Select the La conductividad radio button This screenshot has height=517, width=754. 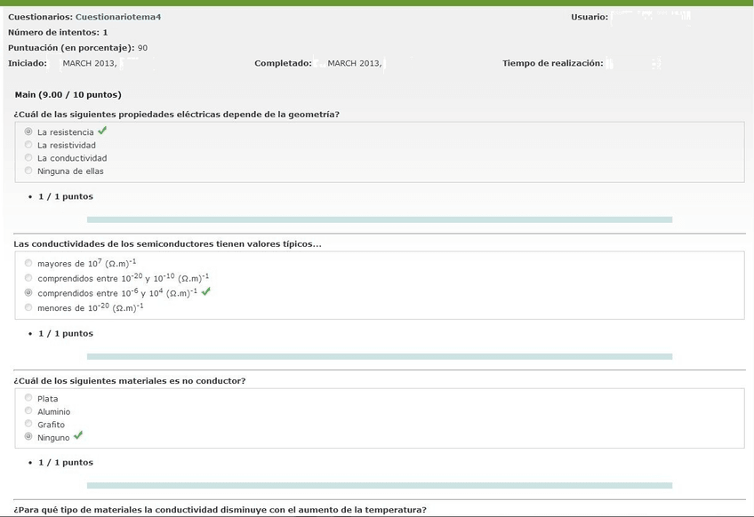(x=28, y=158)
